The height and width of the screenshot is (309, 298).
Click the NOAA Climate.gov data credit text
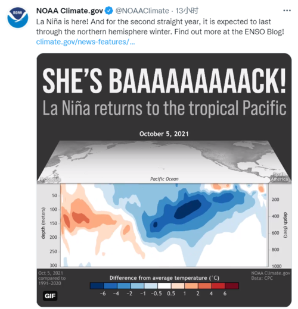271,273
